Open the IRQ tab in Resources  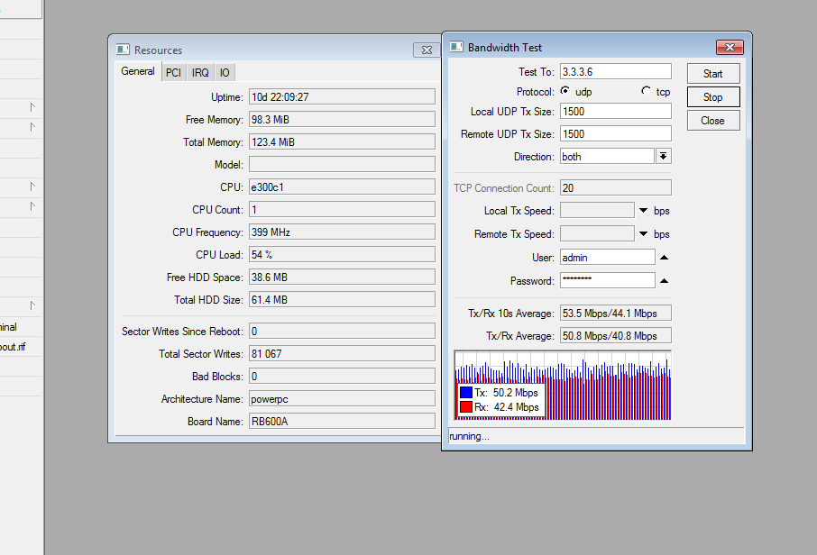pos(200,73)
